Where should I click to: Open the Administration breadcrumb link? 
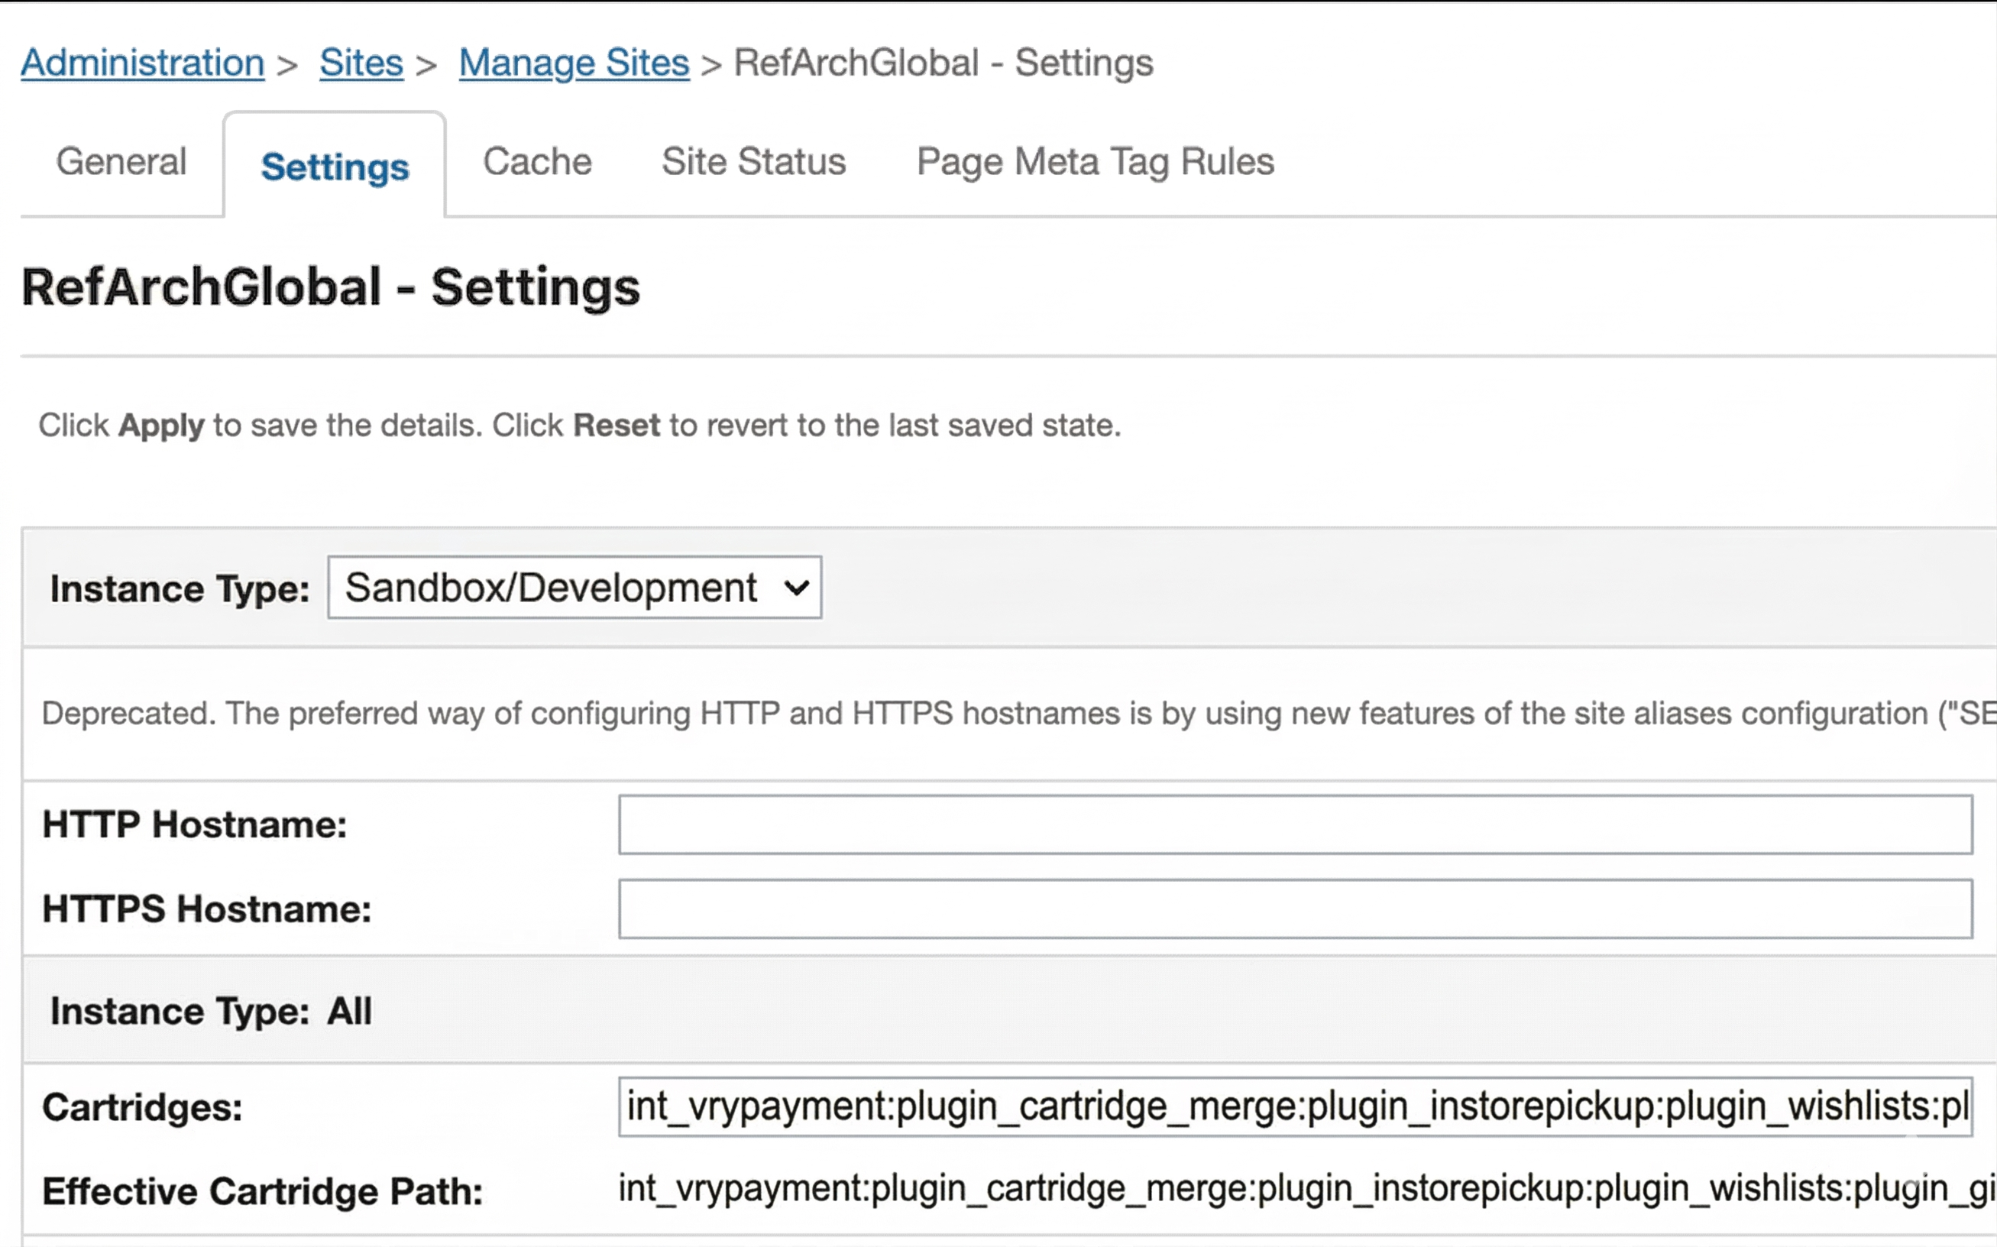click(142, 63)
